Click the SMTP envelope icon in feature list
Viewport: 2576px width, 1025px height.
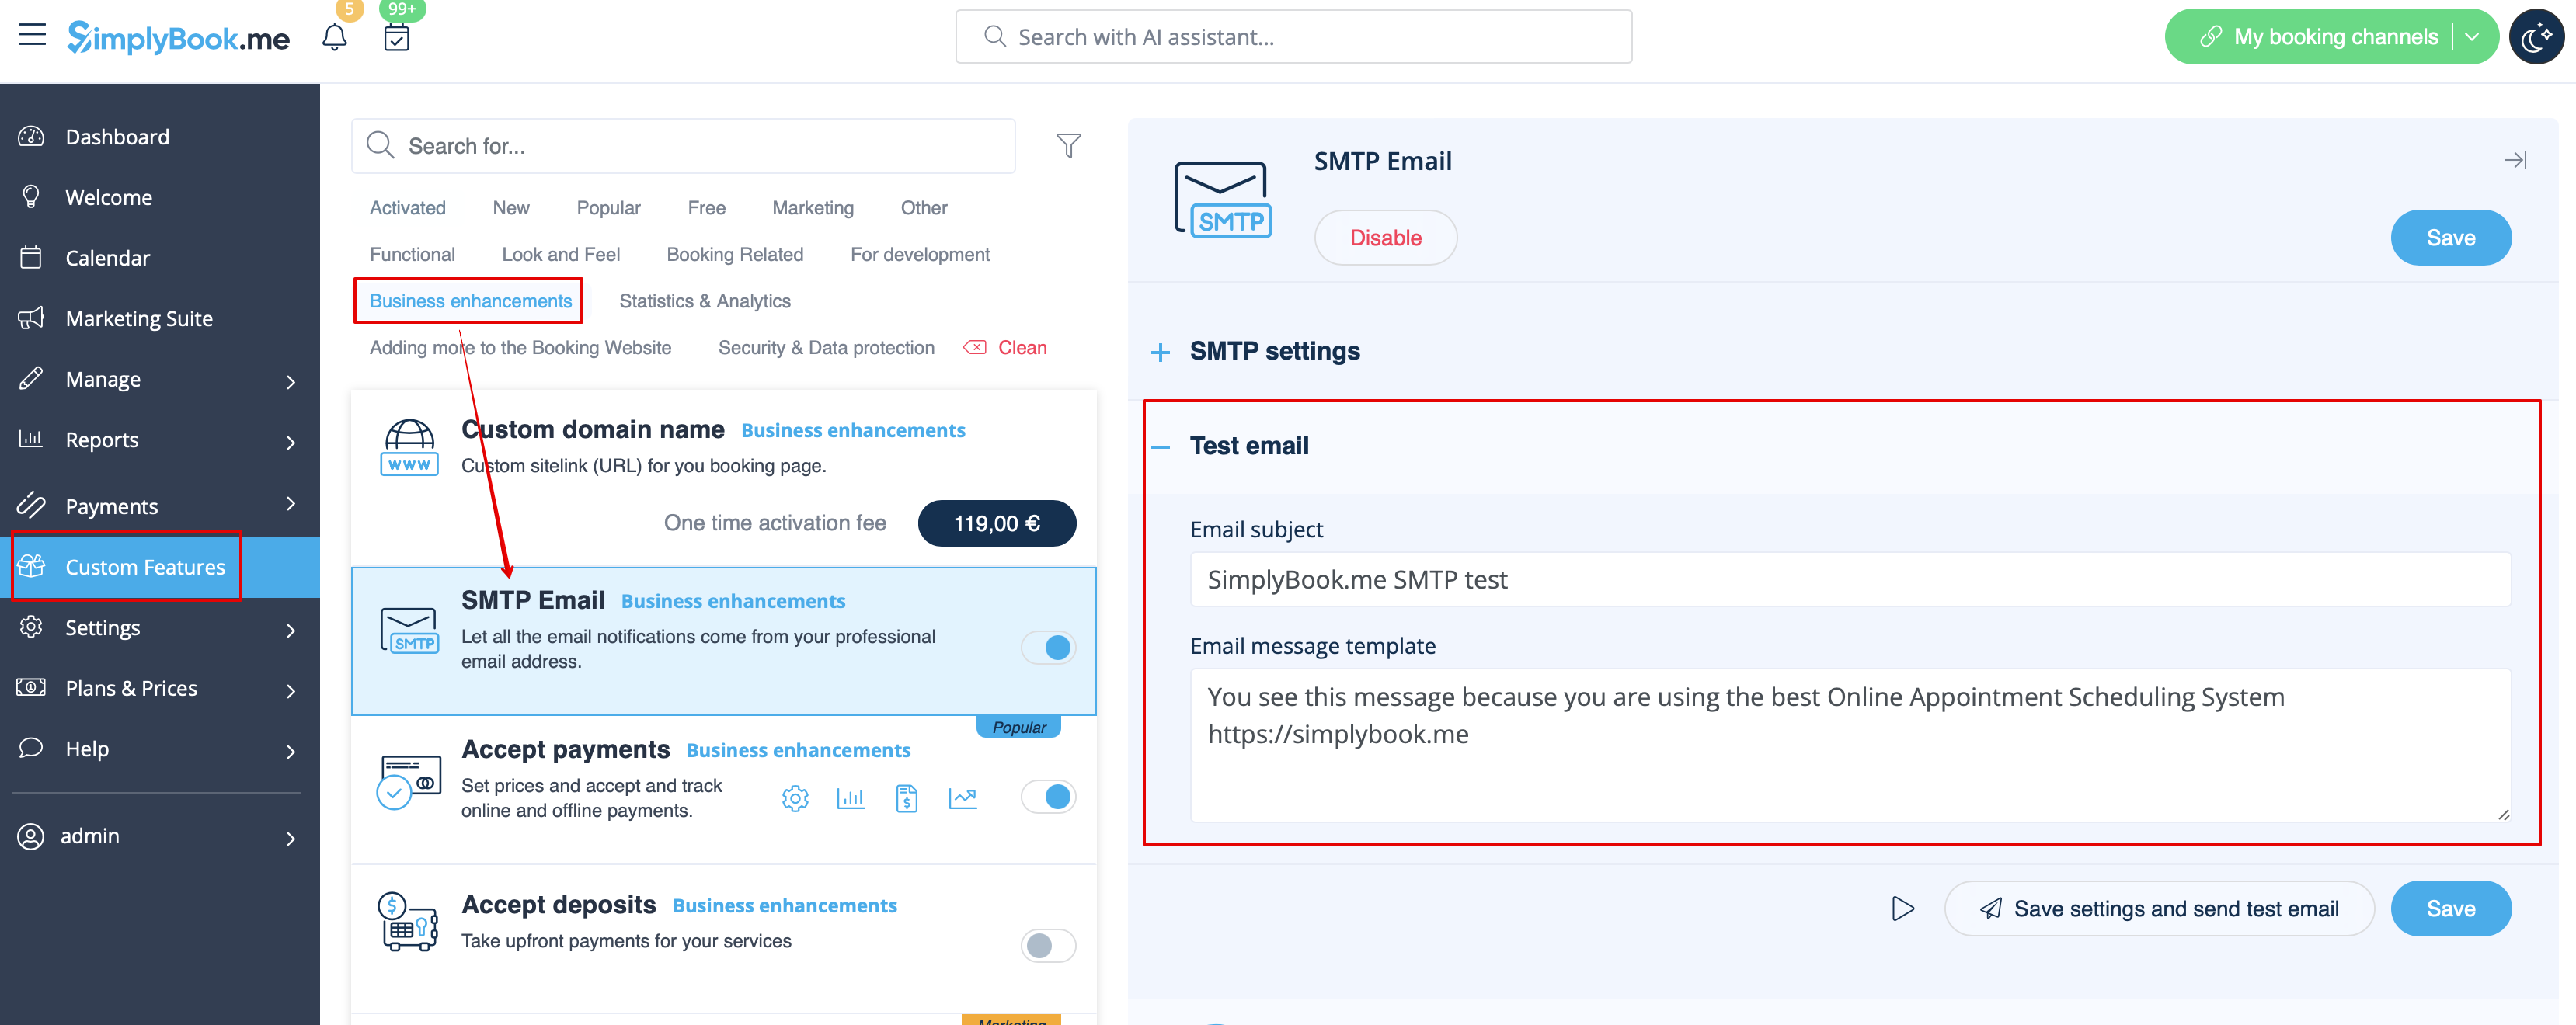coord(409,631)
